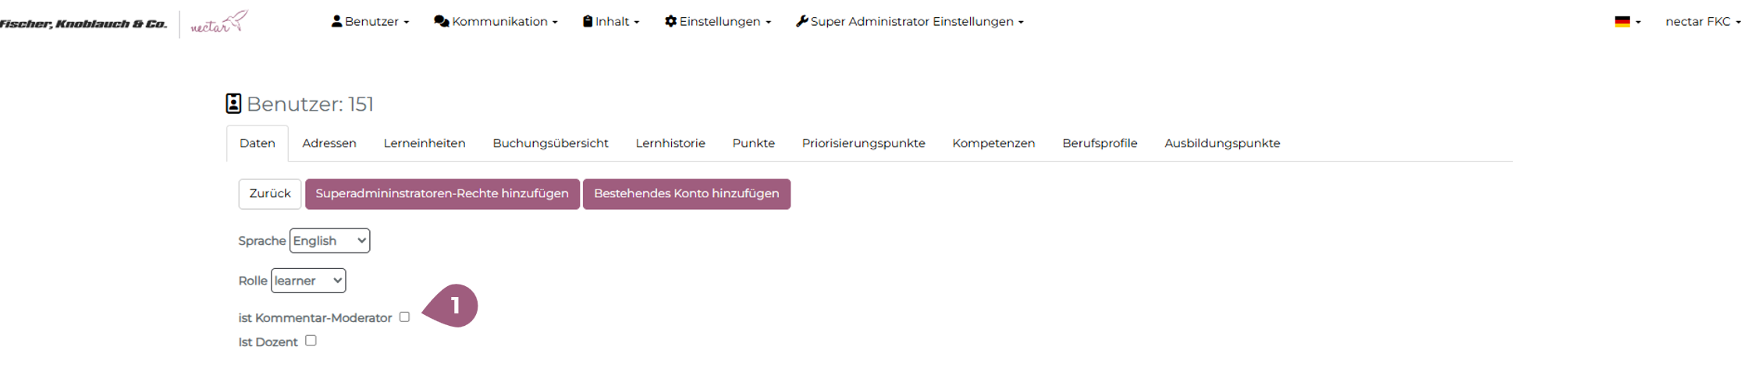Click the Benutzer person icon in navbar
The image size is (1741, 375).
(x=336, y=21)
